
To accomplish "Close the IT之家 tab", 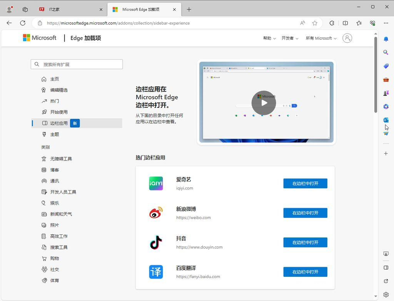I will click(101, 10).
